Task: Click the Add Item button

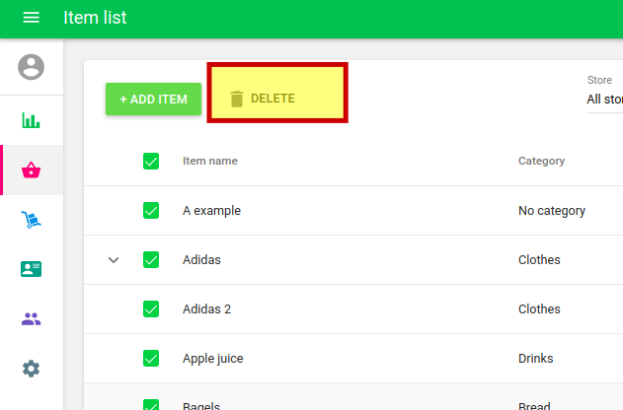Action: [x=153, y=99]
